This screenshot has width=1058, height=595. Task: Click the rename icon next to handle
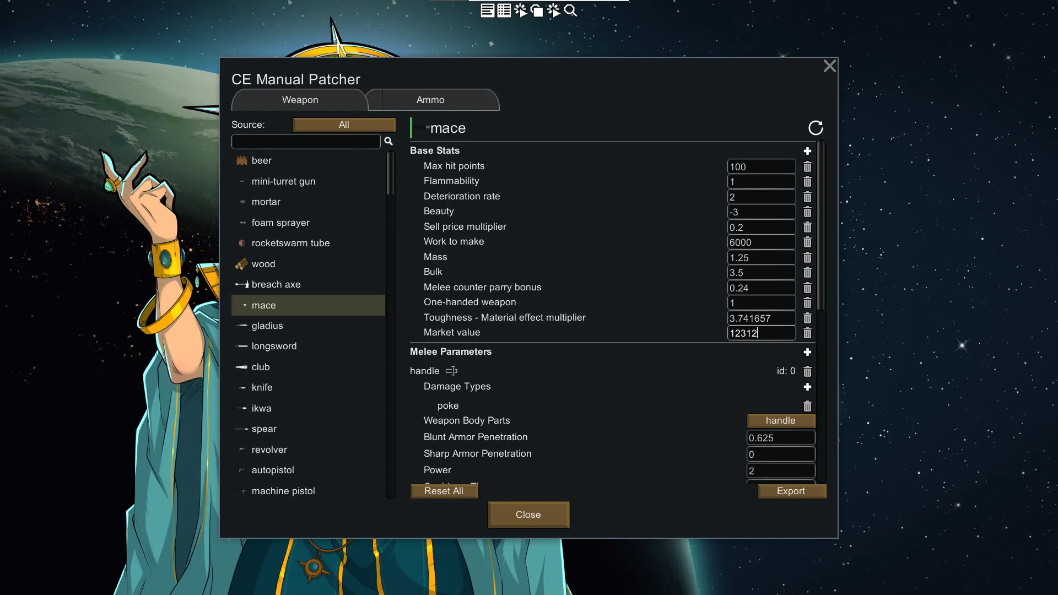pyautogui.click(x=451, y=371)
